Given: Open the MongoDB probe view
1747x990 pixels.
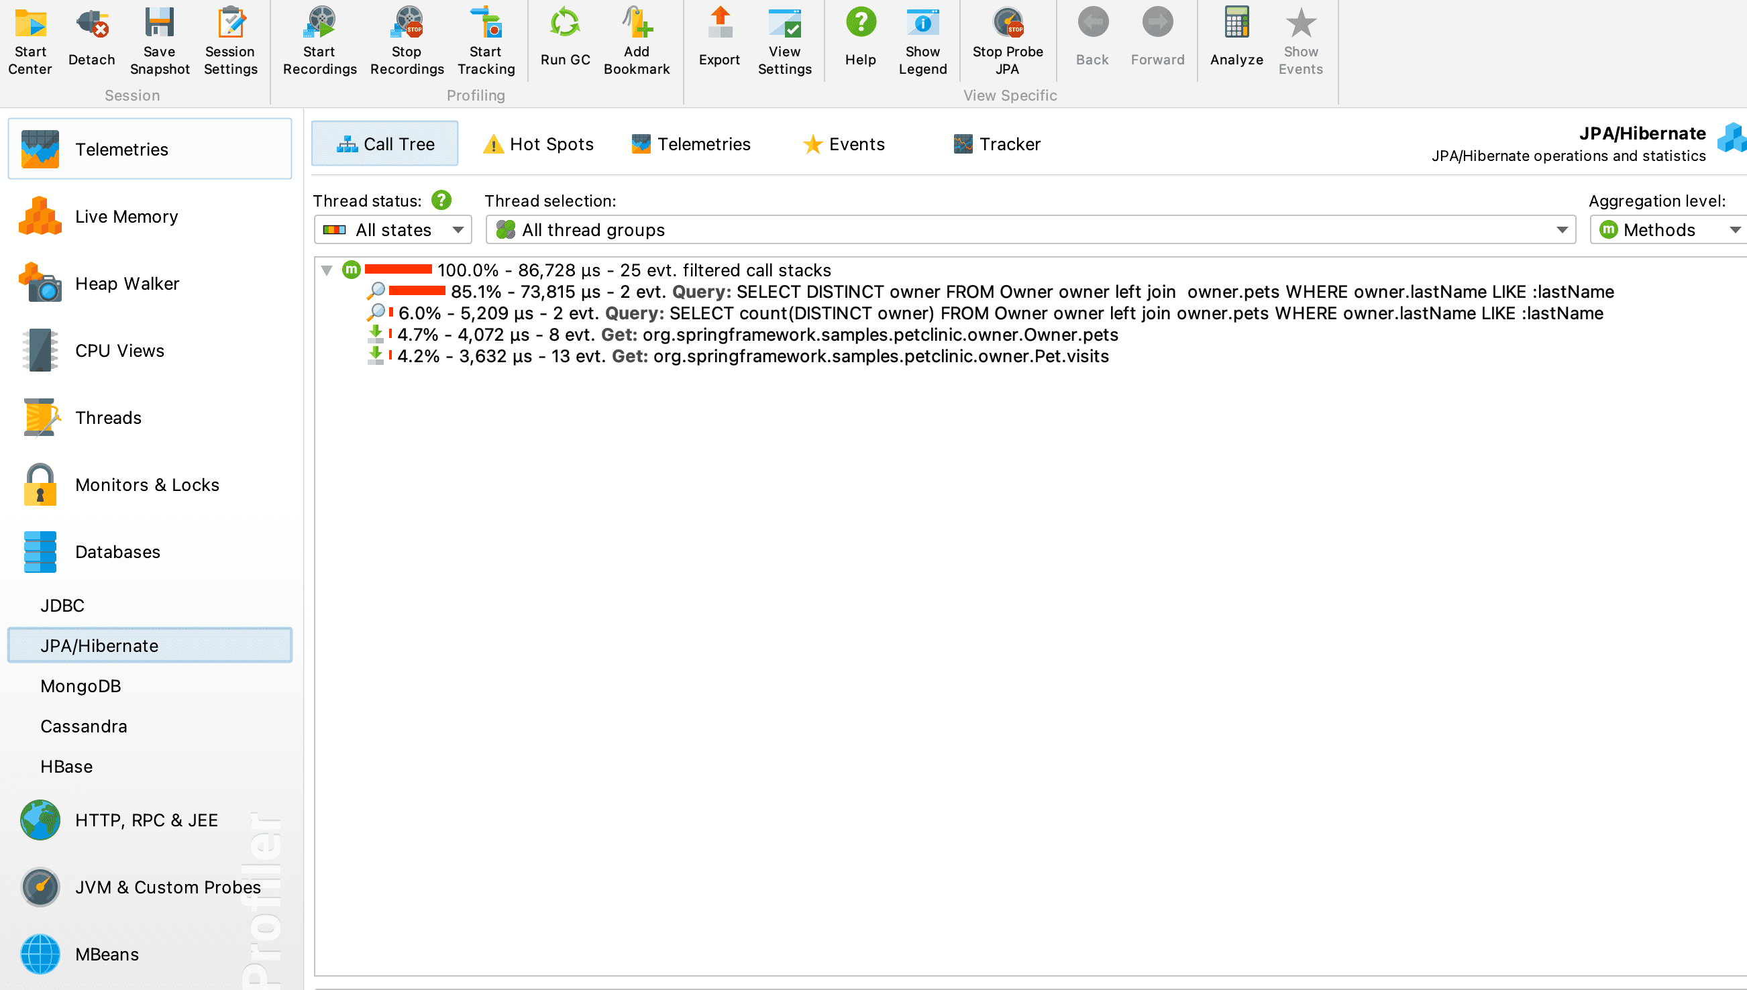Looking at the screenshot, I should (81, 686).
